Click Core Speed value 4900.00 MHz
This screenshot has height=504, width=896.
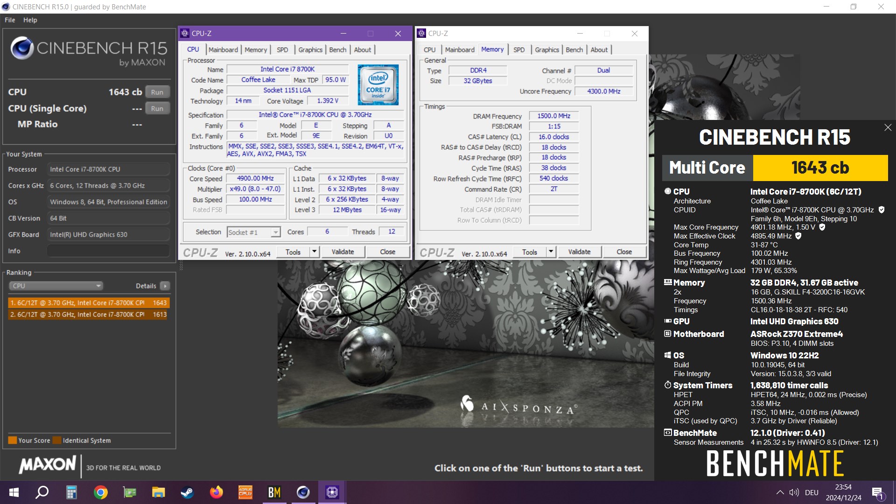tap(255, 178)
